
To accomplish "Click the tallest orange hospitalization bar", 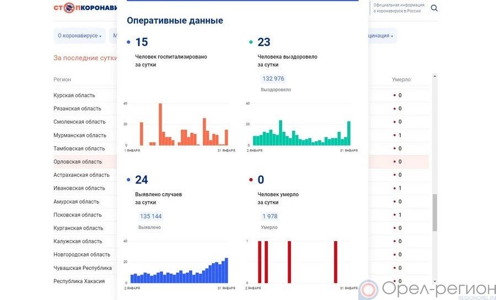I will pos(160,125).
